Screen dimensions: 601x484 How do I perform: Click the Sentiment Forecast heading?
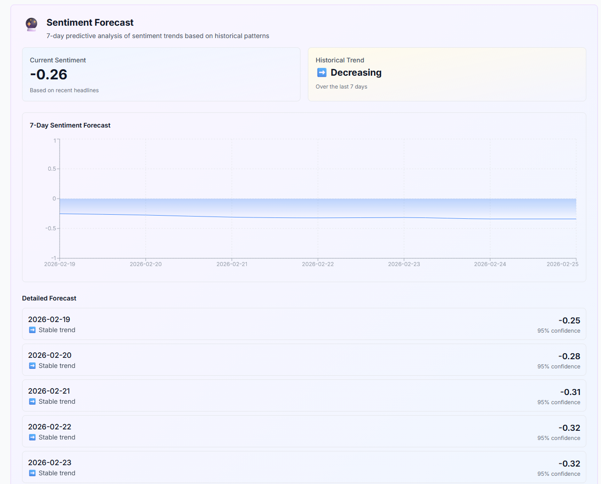90,22
